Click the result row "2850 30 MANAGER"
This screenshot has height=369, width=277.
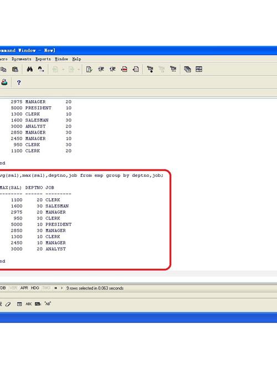(38, 230)
